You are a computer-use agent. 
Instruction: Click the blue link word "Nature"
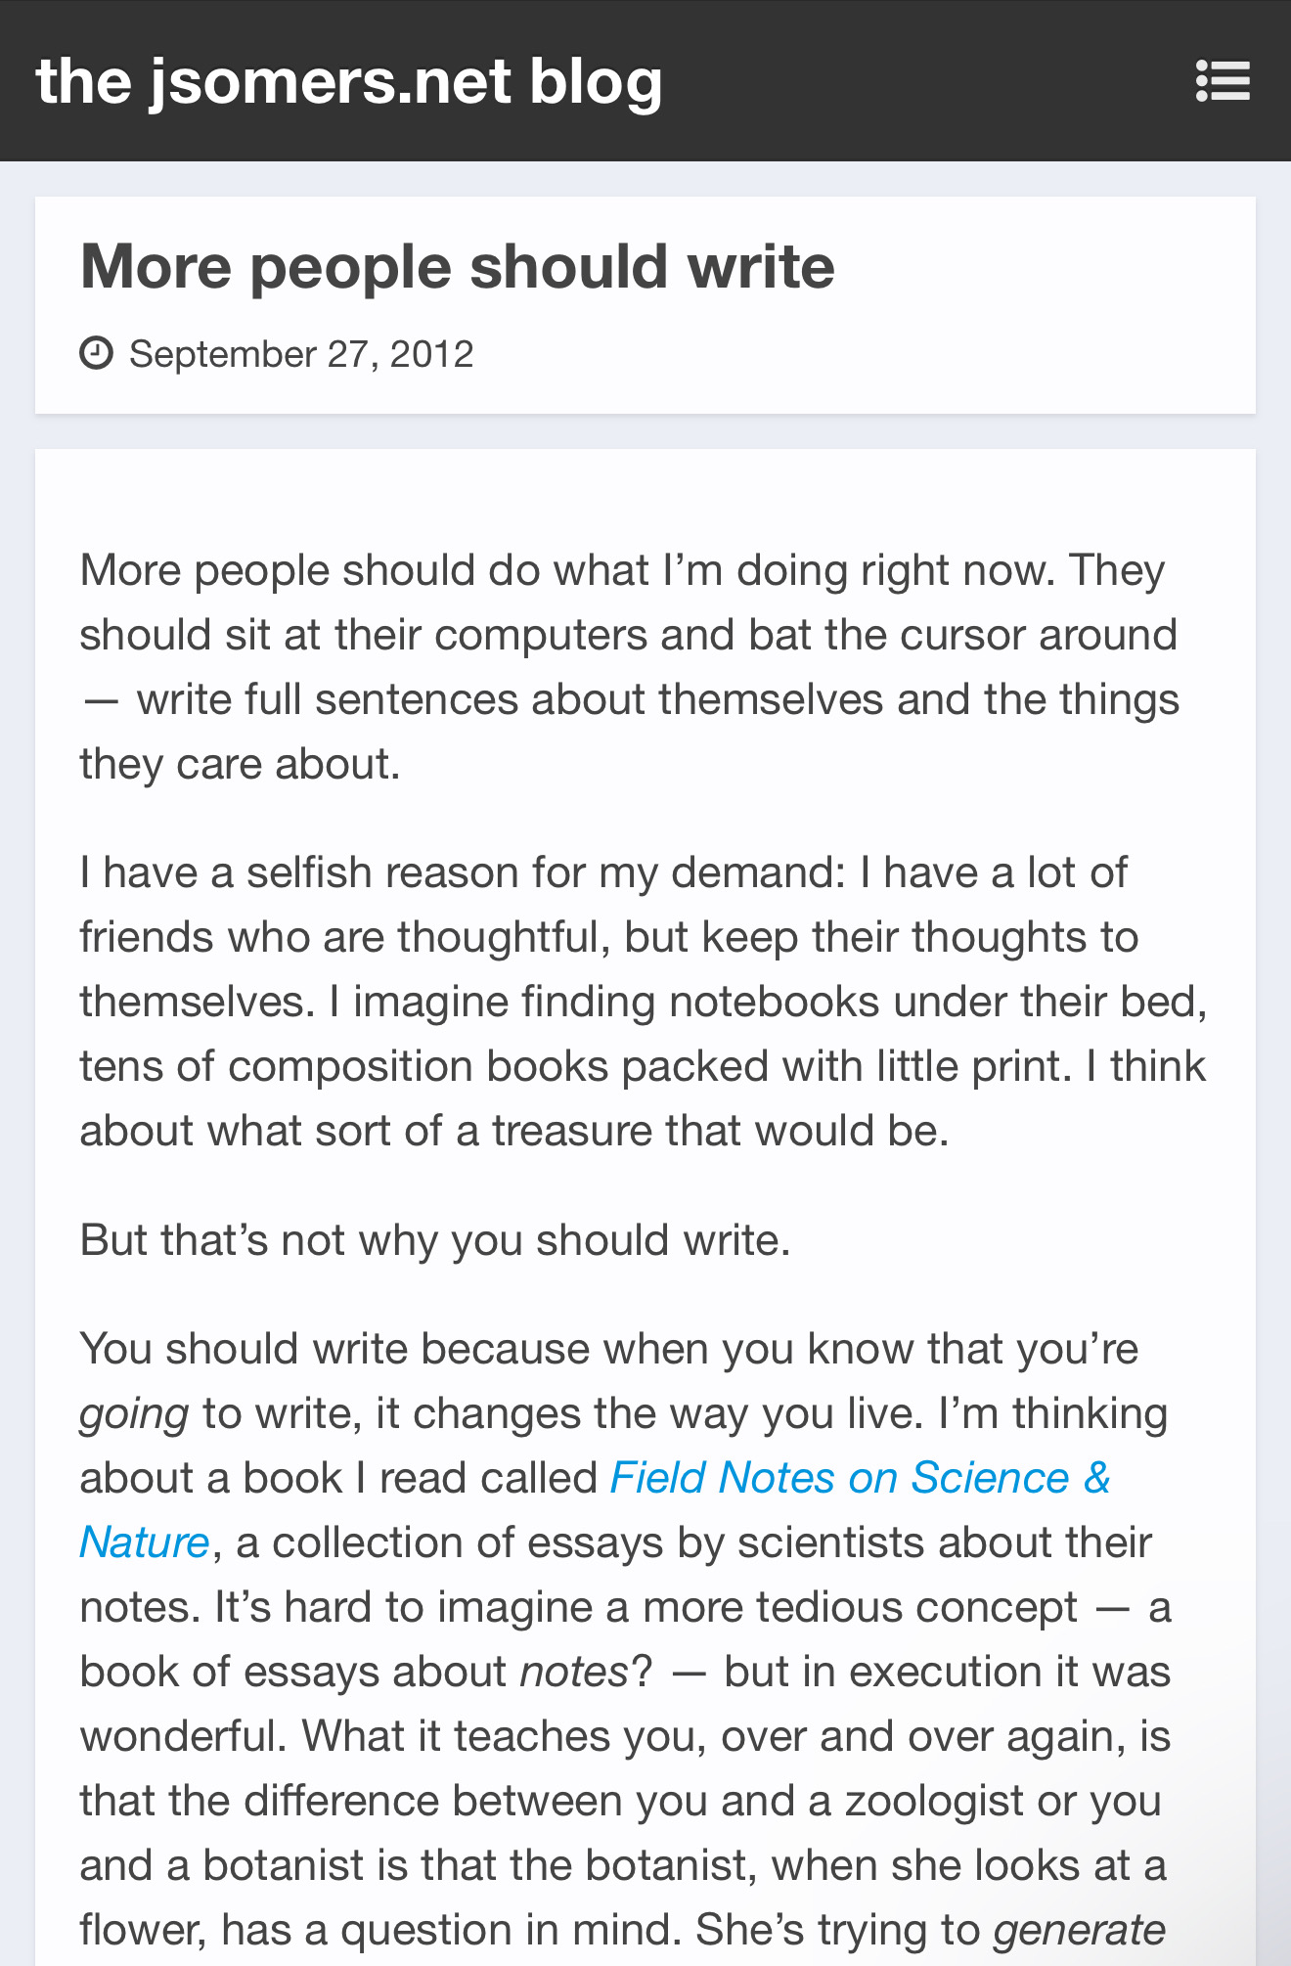tap(145, 1542)
